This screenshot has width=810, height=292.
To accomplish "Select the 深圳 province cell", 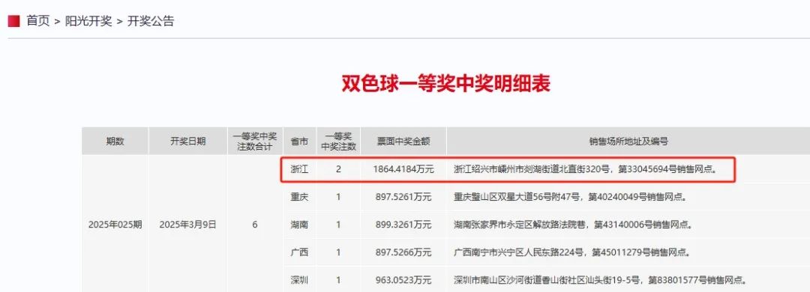I will pos(299,280).
